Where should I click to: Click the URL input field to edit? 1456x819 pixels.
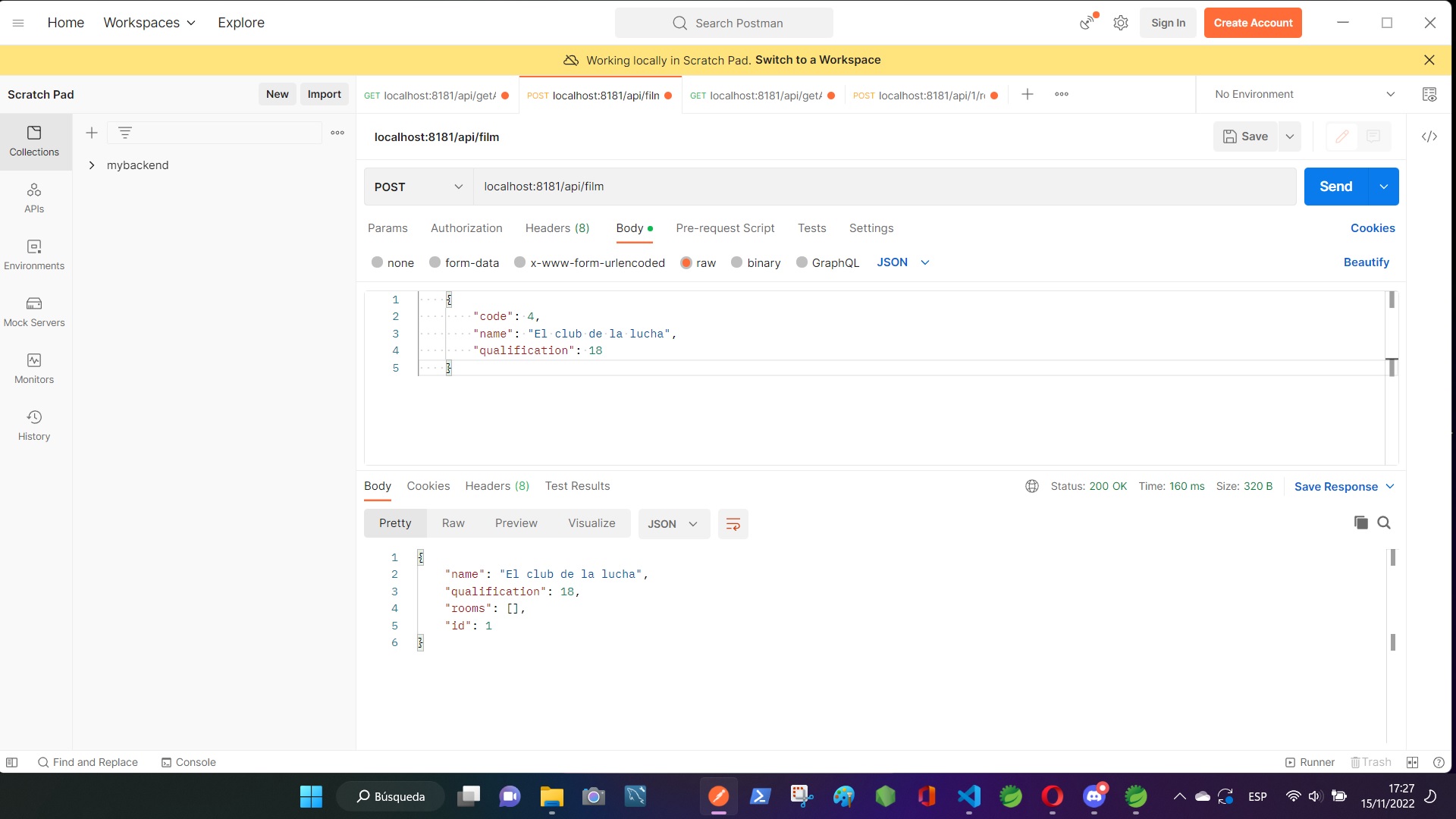(x=884, y=186)
